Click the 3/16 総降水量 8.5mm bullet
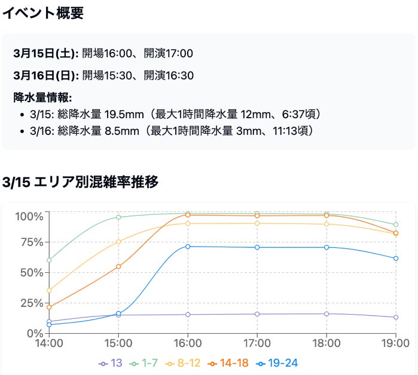418x375 pixels. tap(171, 131)
